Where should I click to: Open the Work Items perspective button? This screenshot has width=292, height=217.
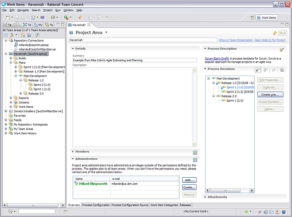pos(266,18)
